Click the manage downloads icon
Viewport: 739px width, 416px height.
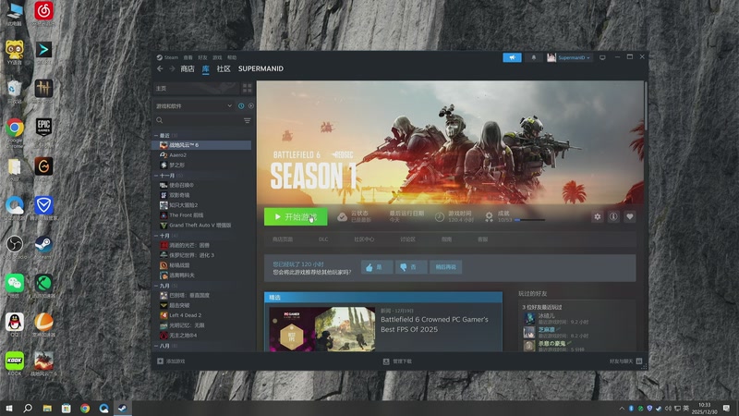click(x=386, y=361)
